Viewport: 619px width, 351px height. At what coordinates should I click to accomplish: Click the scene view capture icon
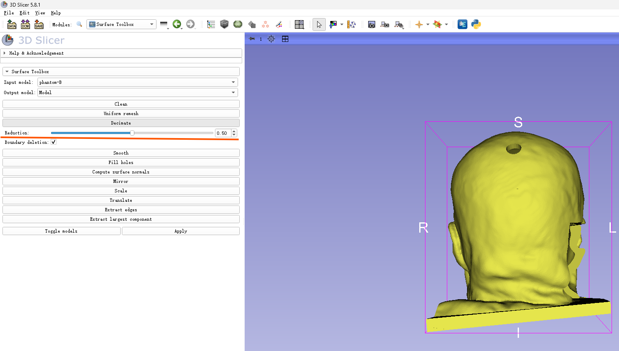coord(385,25)
